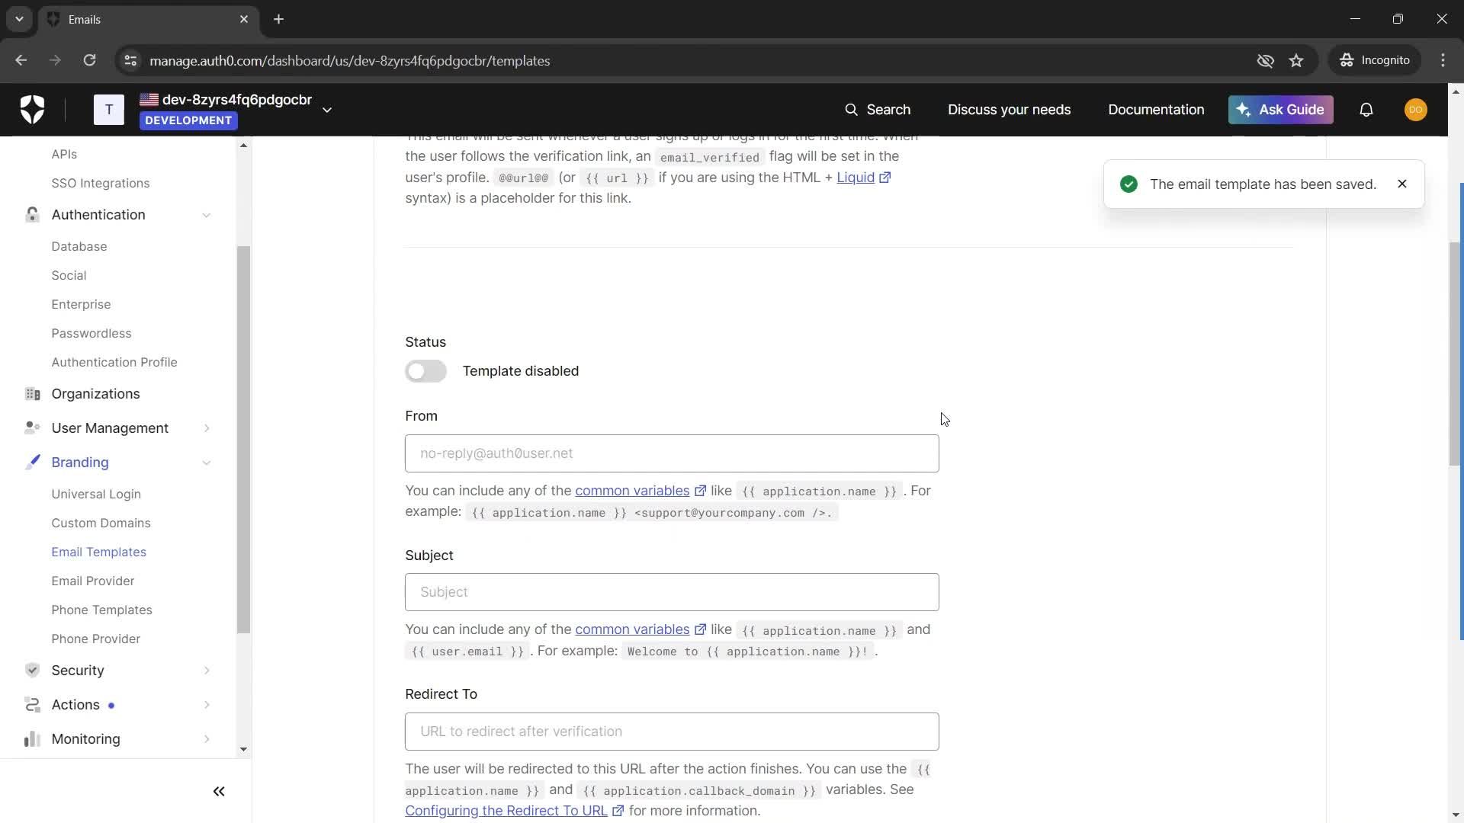1464x823 pixels.
Task: Expand User Management chevron
Action: pos(207,428)
